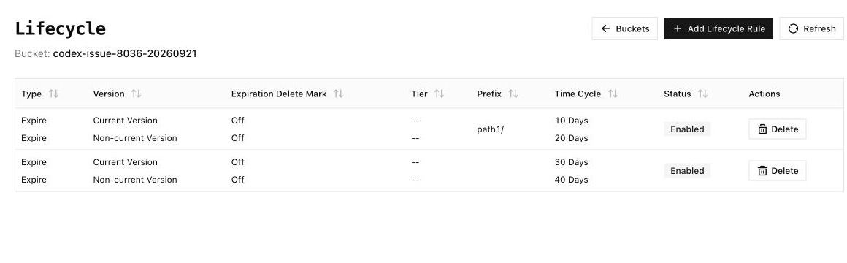Sort by Version using arrows icon
The width and height of the screenshot is (847, 263).
coord(136,94)
